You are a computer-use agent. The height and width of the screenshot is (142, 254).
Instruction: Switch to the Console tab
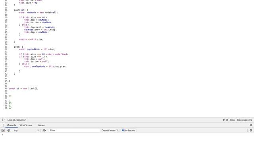pos(12,125)
